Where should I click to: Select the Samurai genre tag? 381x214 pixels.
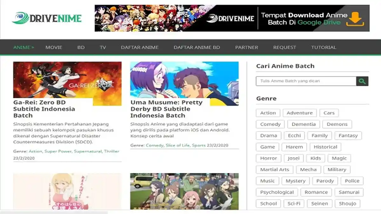click(x=349, y=192)
